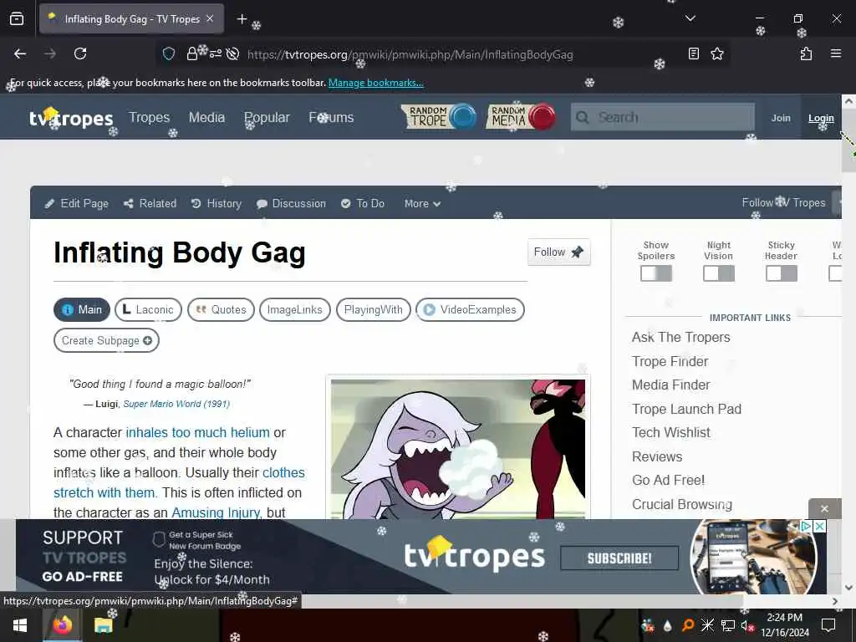Open the Related pages item
Screen dimensions: 856x642
pos(150,203)
